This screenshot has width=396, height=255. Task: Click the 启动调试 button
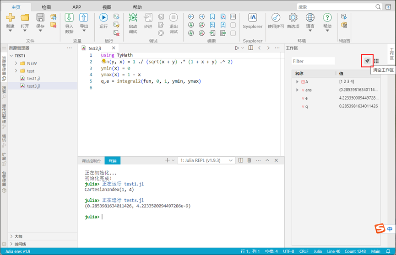click(x=133, y=23)
